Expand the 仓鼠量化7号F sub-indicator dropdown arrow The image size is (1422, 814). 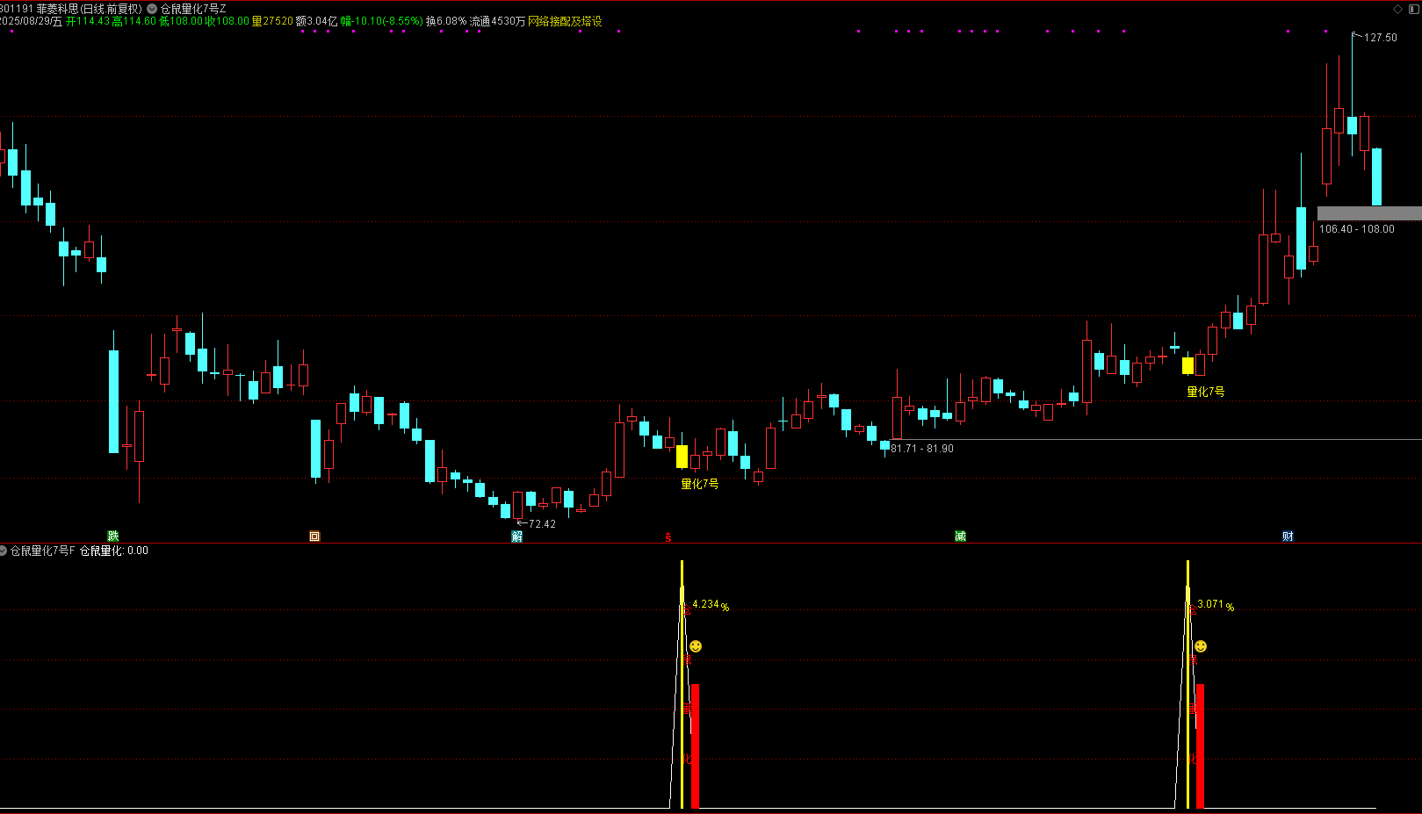click(4, 551)
